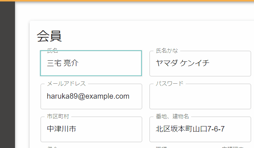This screenshot has height=148, width=254.
Task: Place cursor in haruka89@example.com text
Action: pos(88,96)
